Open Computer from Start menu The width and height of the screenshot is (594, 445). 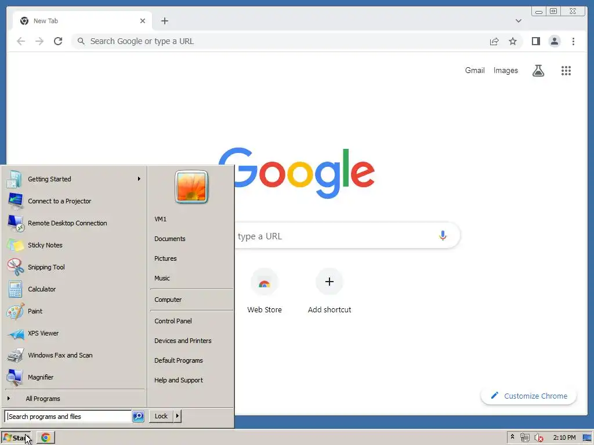point(191,300)
